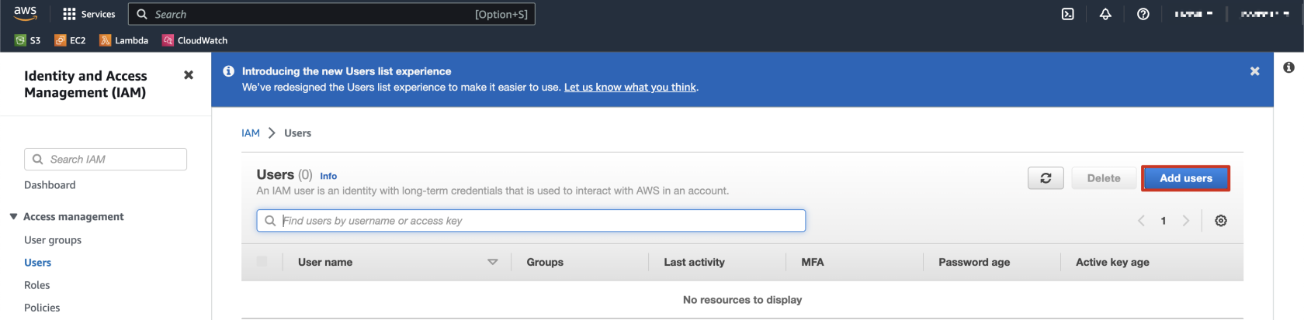Open the info panel icon at right
This screenshot has width=1304, height=320.
1288,67
